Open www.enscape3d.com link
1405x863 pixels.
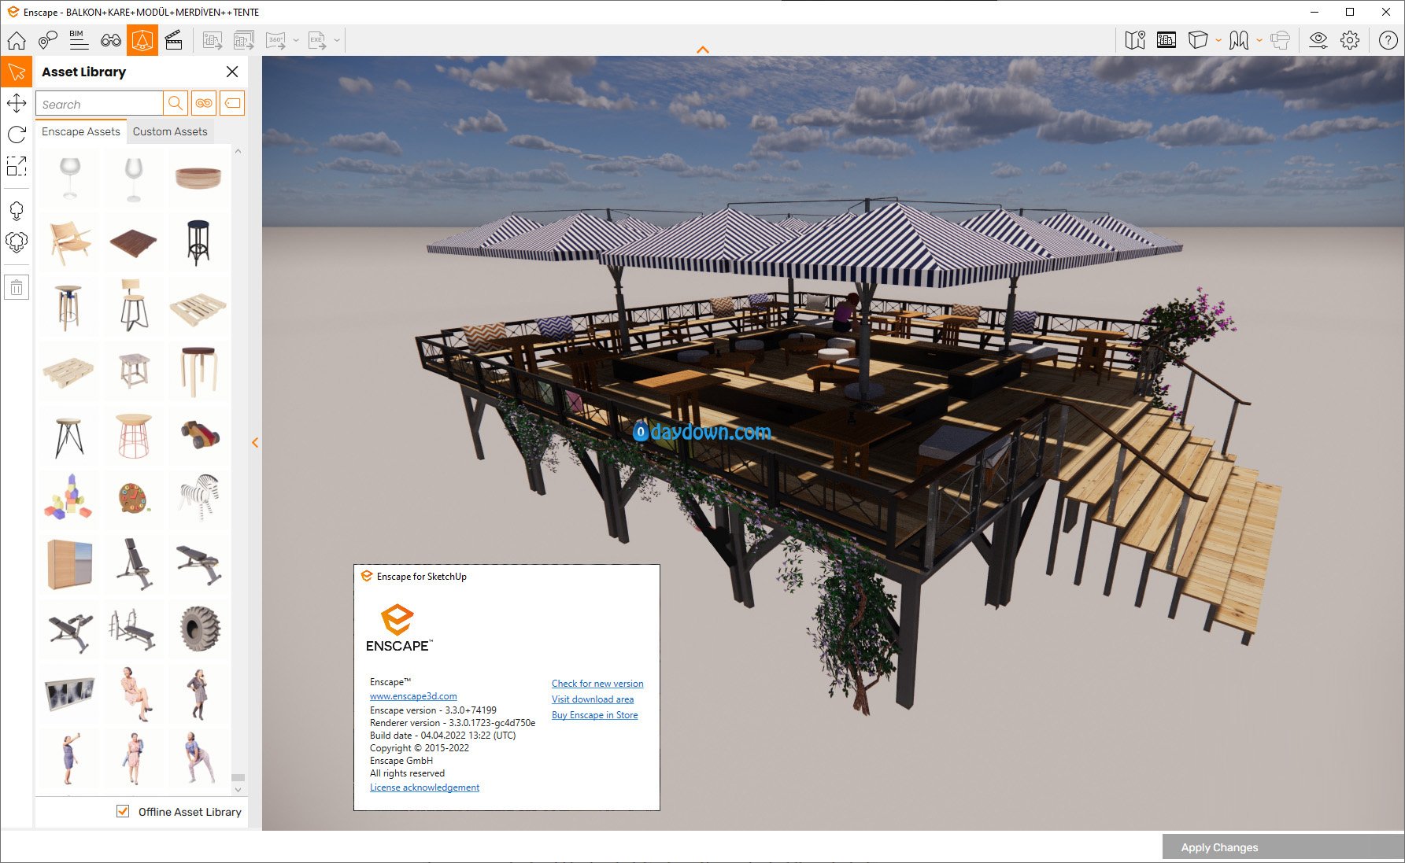(413, 696)
